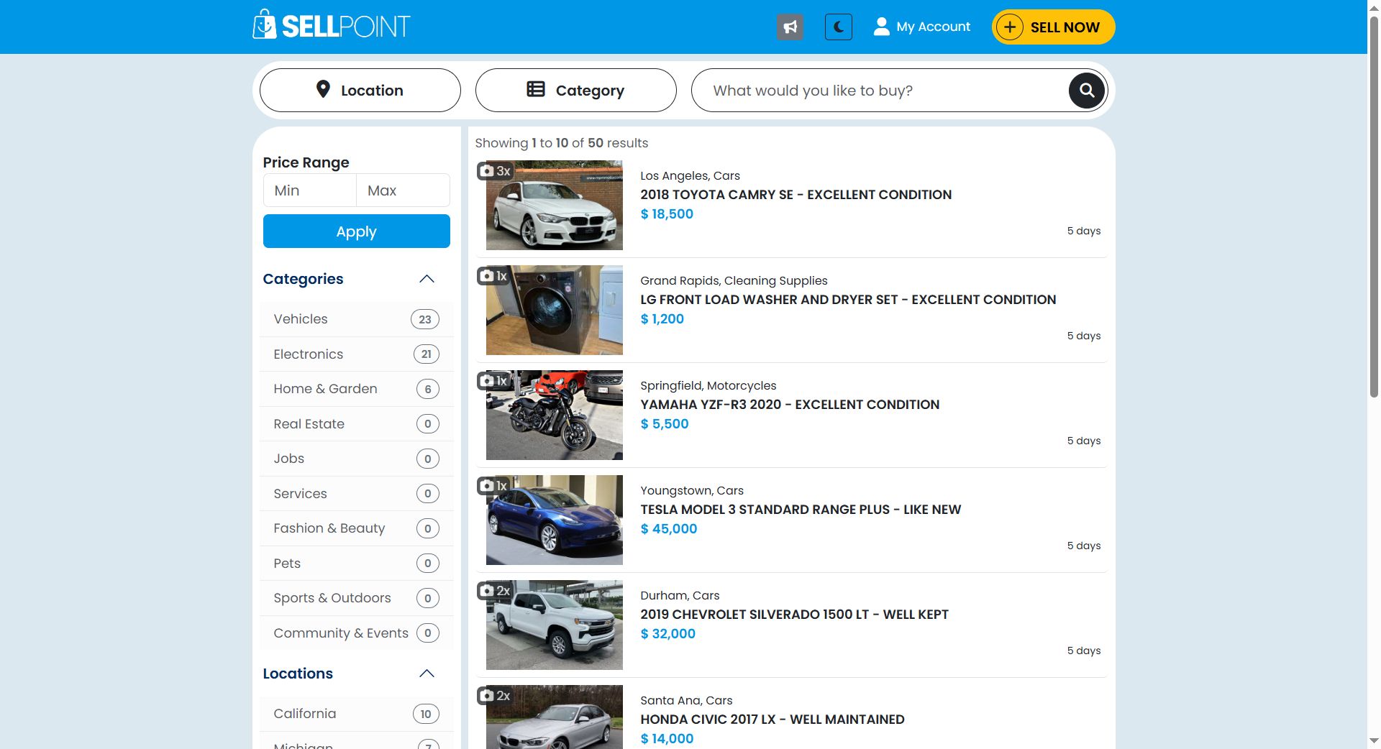
Task: Open My Account menu
Action: tap(922, 27)
